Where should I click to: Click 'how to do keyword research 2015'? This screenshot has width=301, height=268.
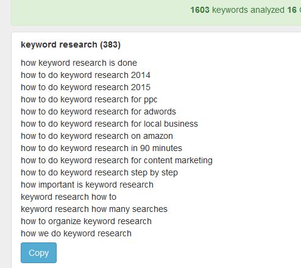(x=85, y=87)
